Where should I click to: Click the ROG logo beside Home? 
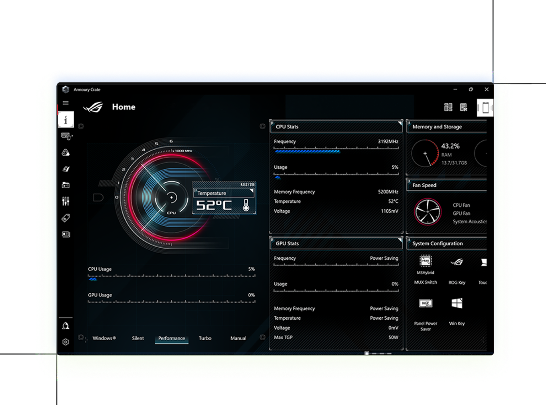coord(93,107)
